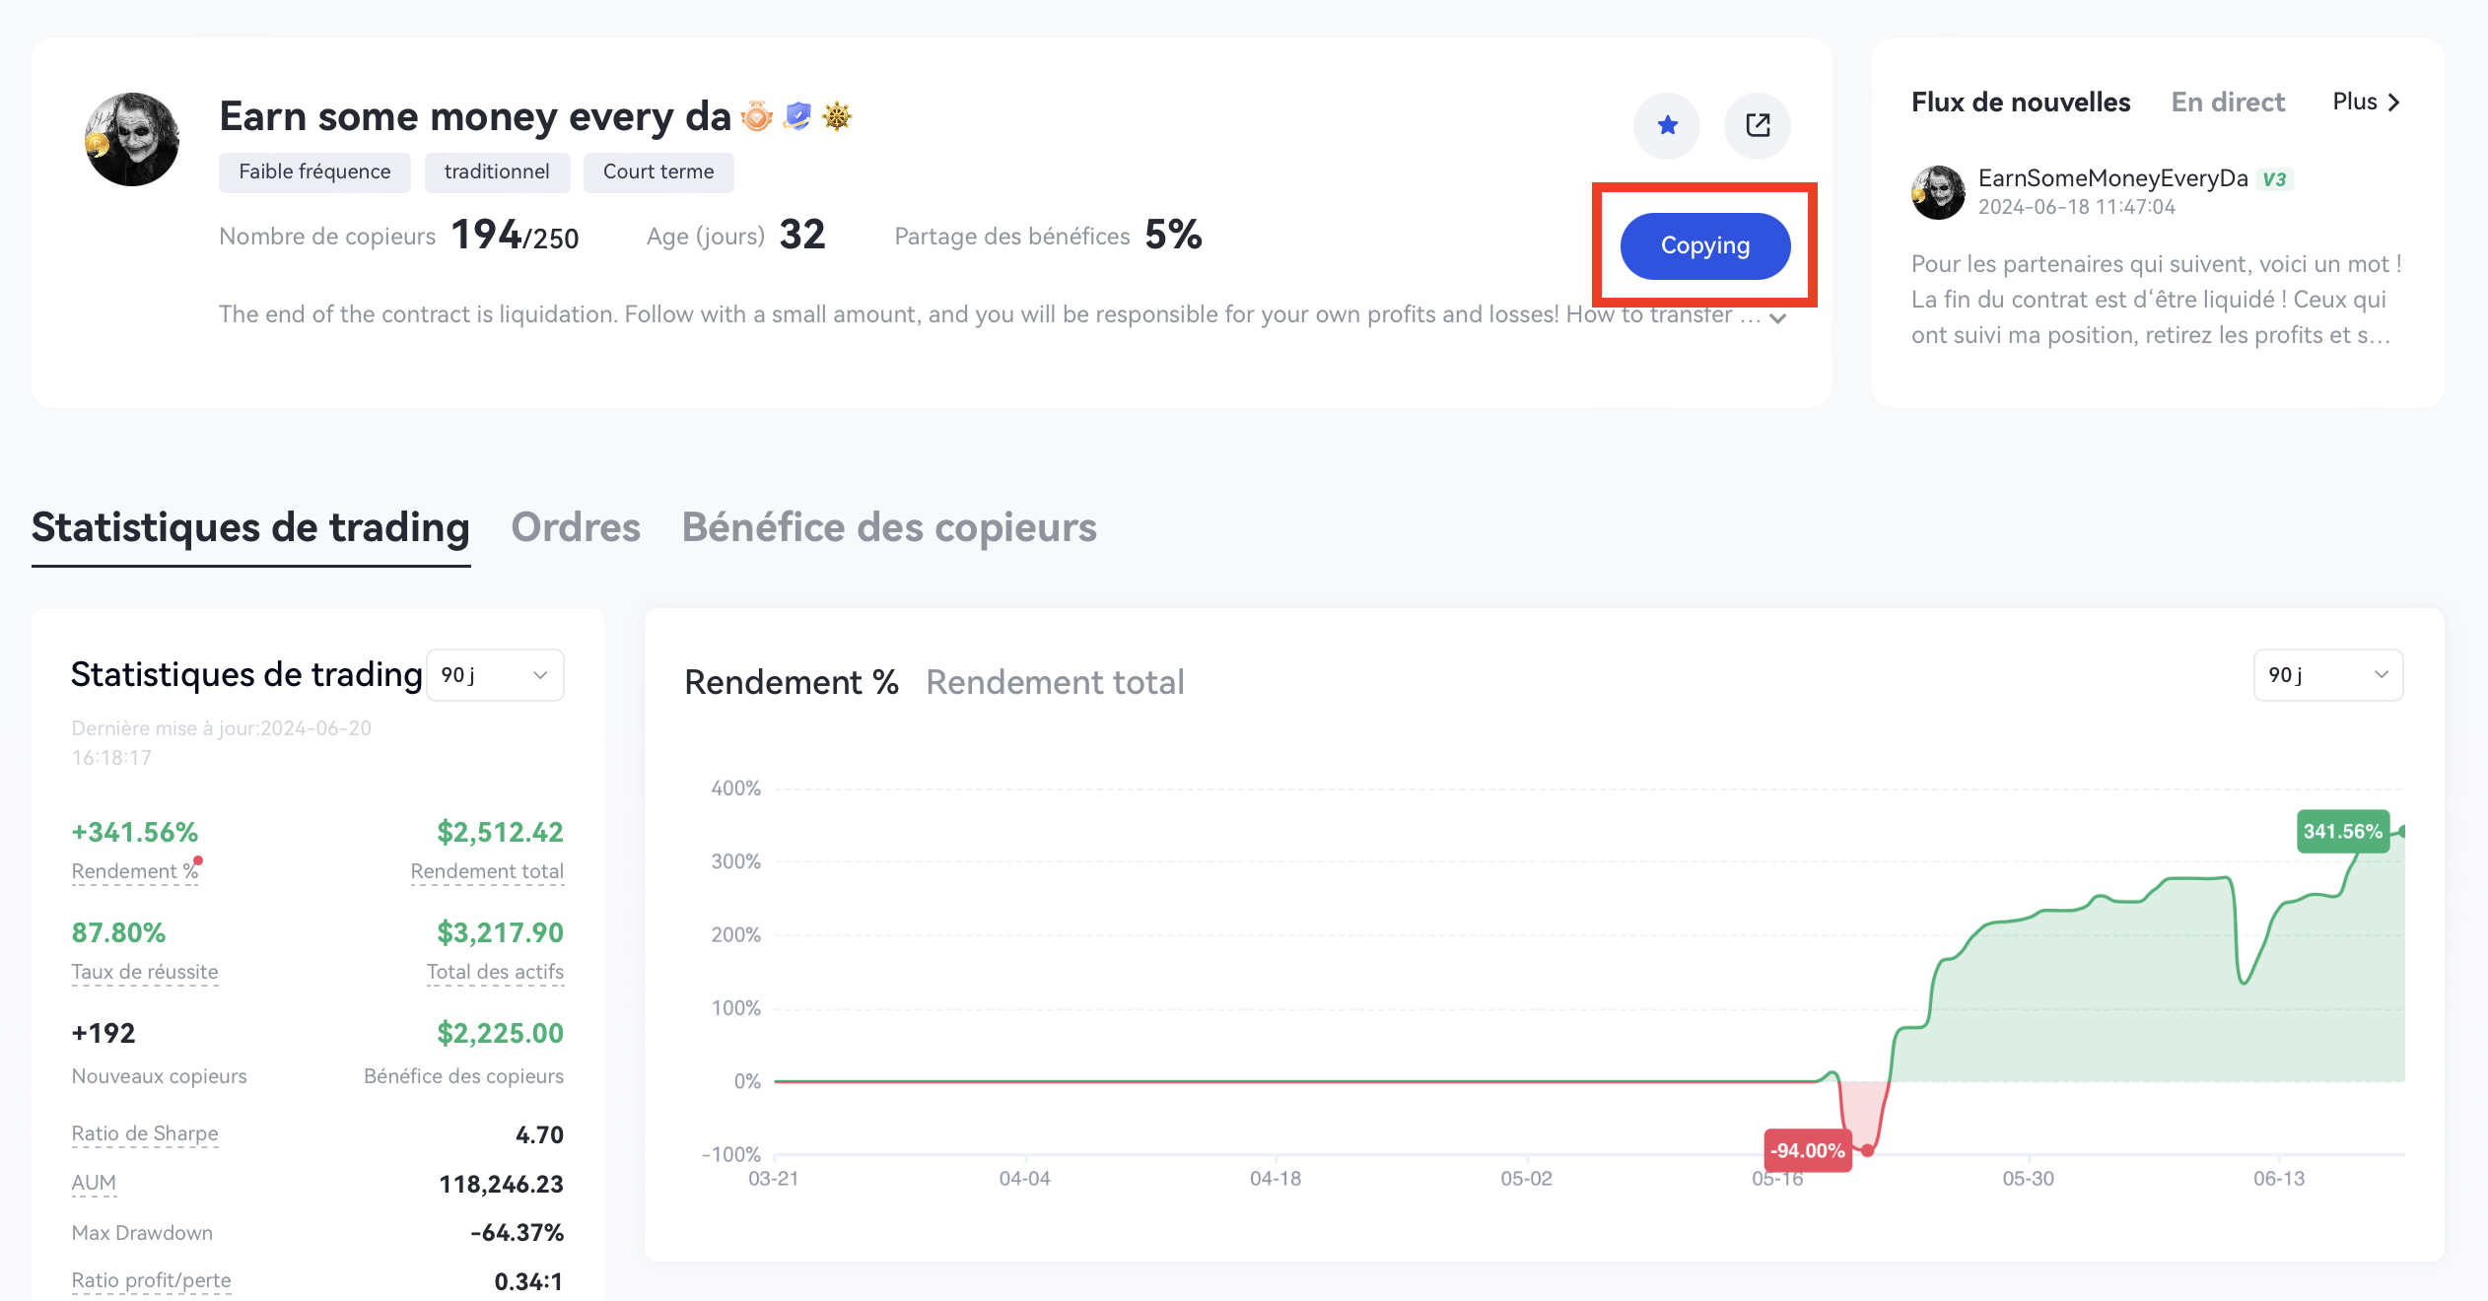Click the news feed author avatar

click(x=1938, y=192)
